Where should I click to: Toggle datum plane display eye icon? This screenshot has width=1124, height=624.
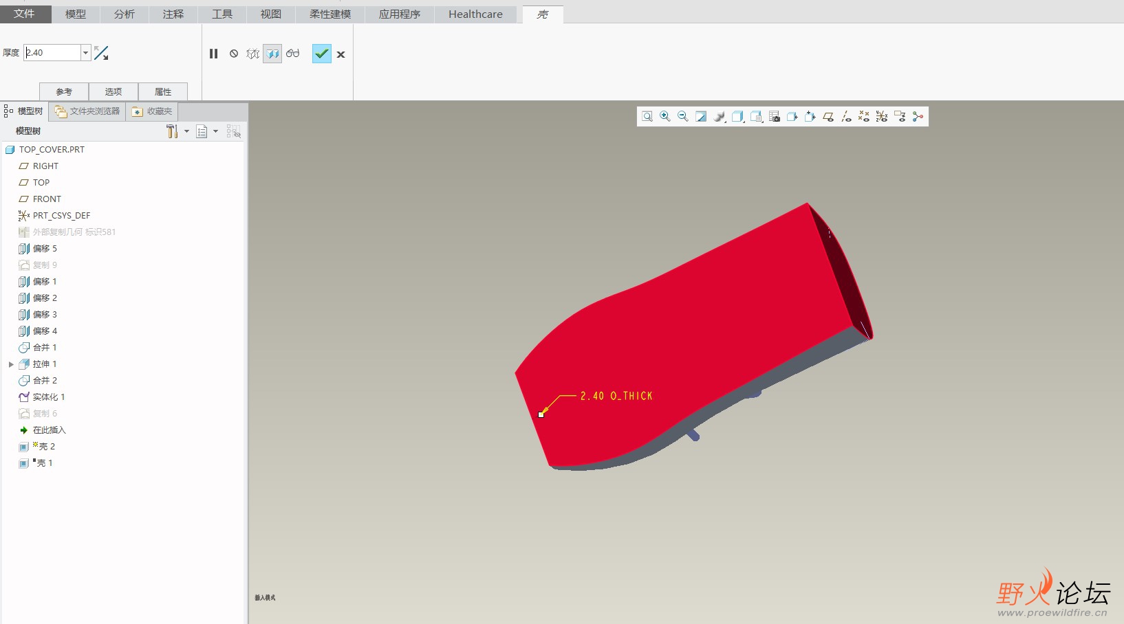(x=828, y=117)
